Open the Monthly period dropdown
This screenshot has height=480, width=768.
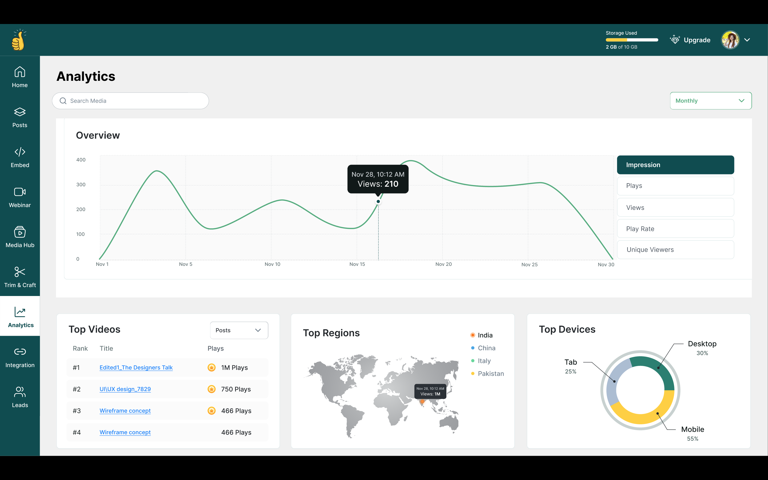pos(711,101)
